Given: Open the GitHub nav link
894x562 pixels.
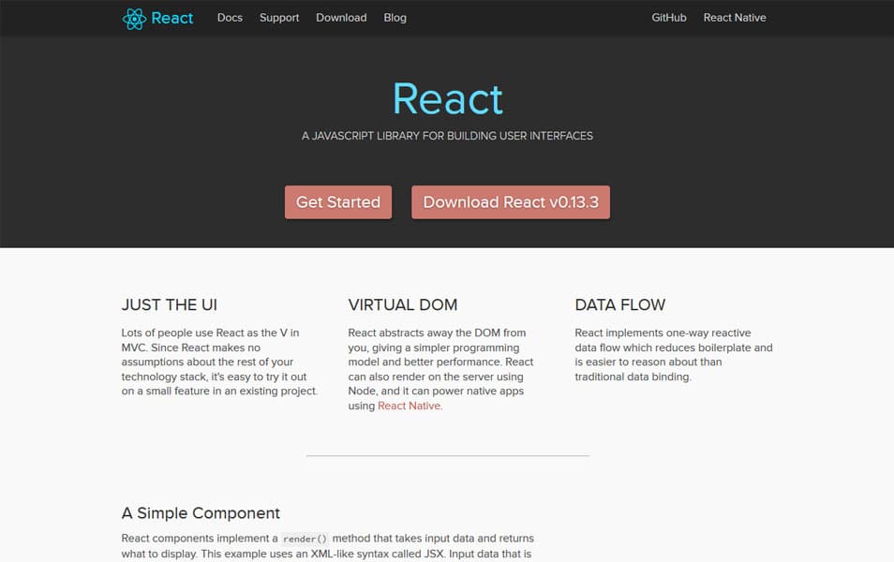Looking at the screenshot, I should [669, 18].
